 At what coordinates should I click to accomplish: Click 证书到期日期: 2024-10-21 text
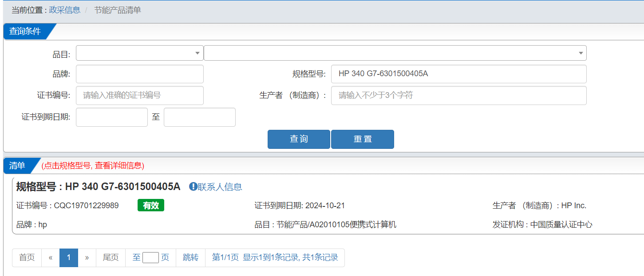[x=300, y=206]
